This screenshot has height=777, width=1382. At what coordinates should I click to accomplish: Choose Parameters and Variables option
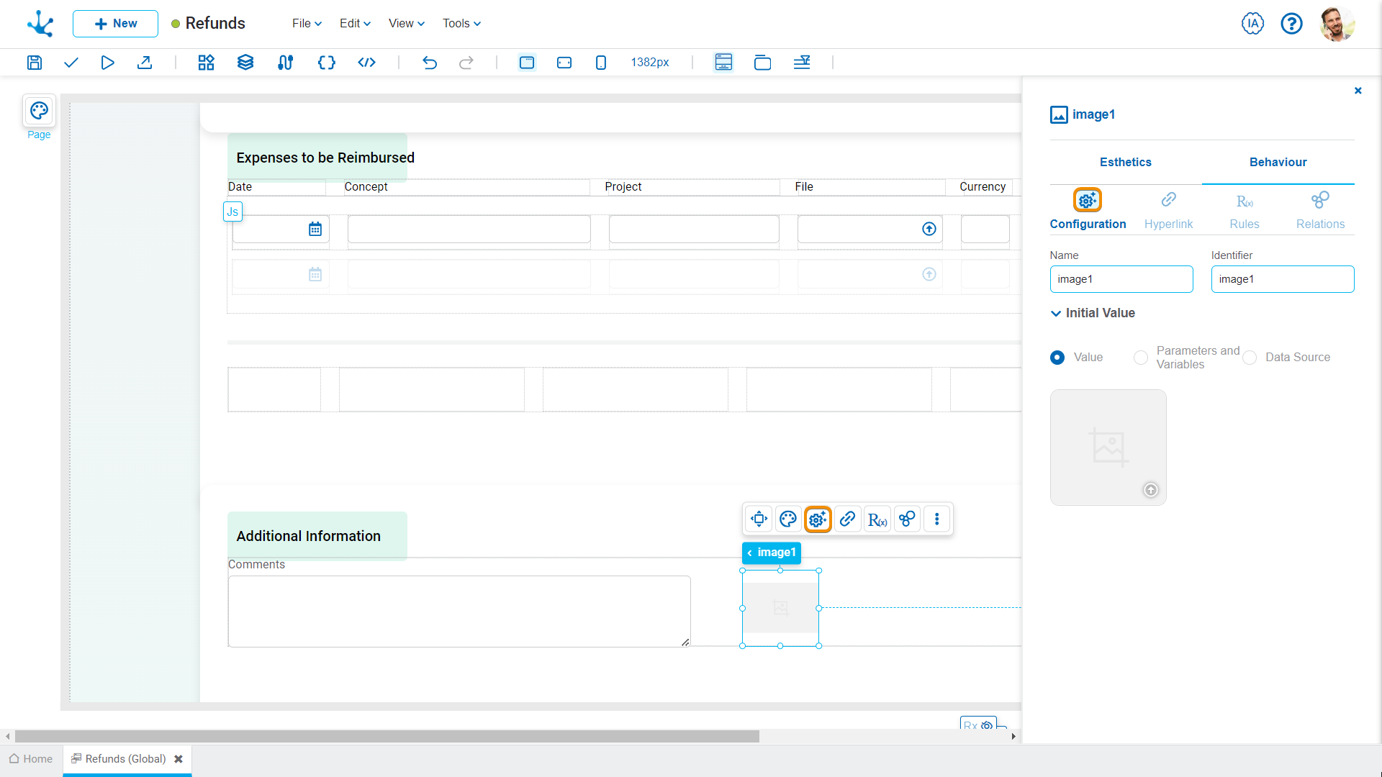coord(1140,358)
